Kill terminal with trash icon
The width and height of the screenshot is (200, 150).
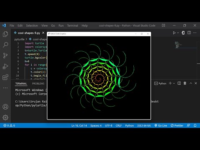pos(185,83)
